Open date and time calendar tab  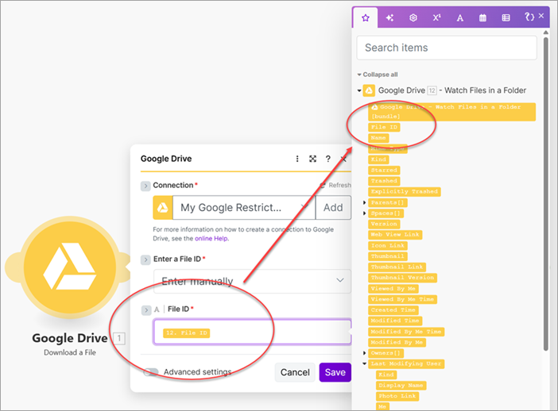(x=482, y=17)
